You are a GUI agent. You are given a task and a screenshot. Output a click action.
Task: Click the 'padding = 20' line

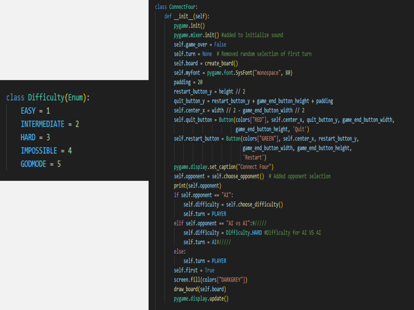pos(188,82)
